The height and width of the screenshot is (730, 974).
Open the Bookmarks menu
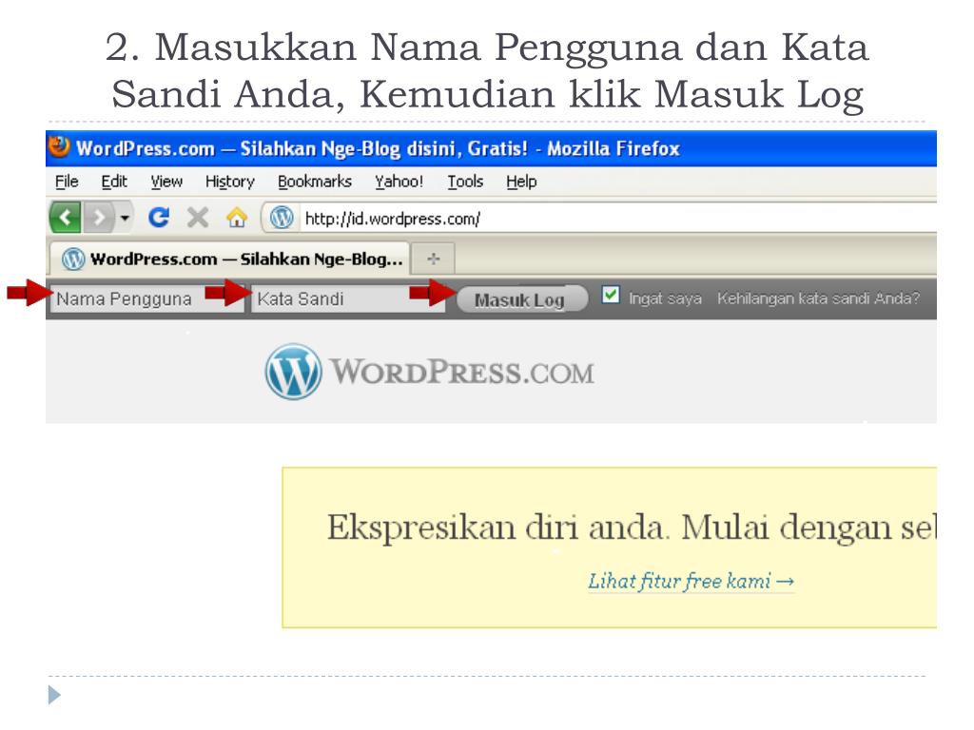tap(314, 182)
